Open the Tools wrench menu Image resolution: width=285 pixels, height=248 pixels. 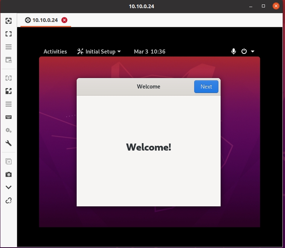(x=9, y=143)
